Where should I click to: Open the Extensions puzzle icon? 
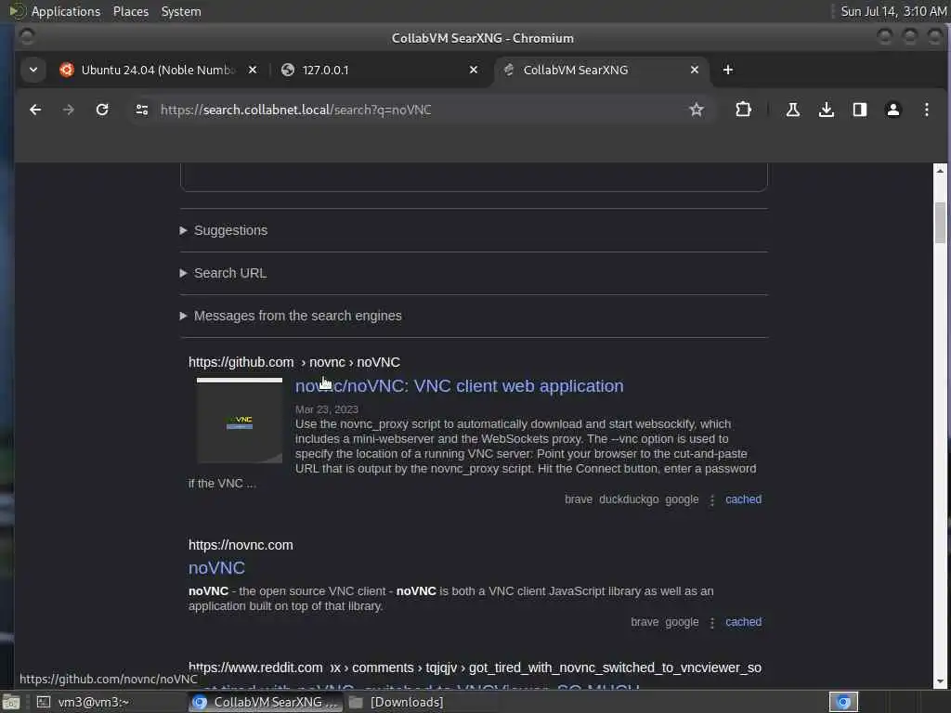[x=743, y=110]
